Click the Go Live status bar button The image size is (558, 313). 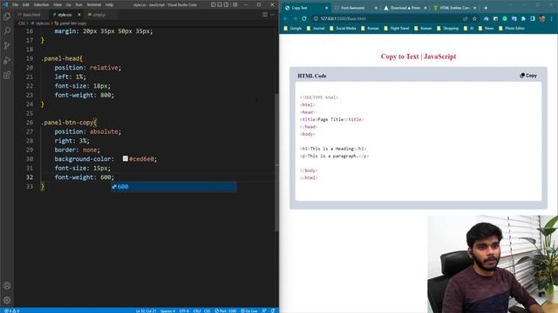click(x=249, y=310)
